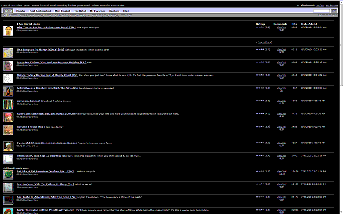
Task: Click the search text field in the nav bar
Action: (x=322, y=11)
